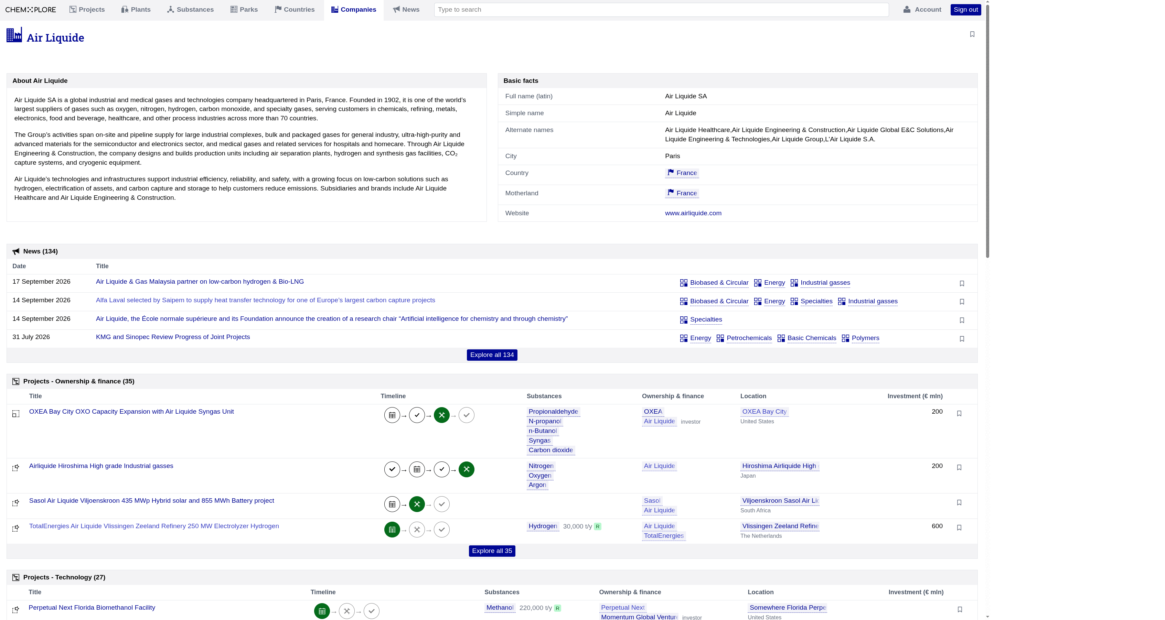
Task: Bookmark the TotalEnergies Vlissingen project
Action: [x=959, y=527]
